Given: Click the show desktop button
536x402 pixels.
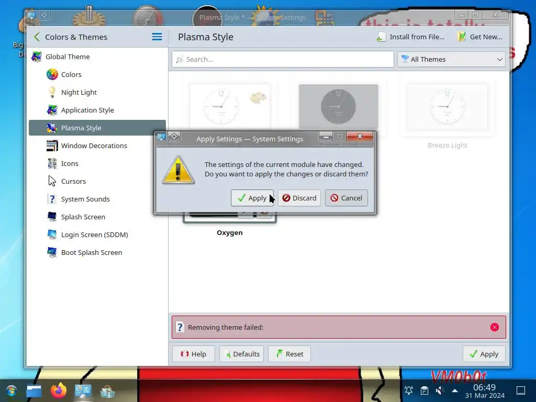Looking at the screenshot, I should [x=521, y=390].
